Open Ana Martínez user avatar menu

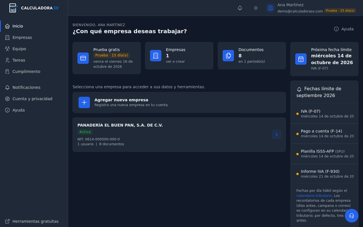(x=271, y=8)
